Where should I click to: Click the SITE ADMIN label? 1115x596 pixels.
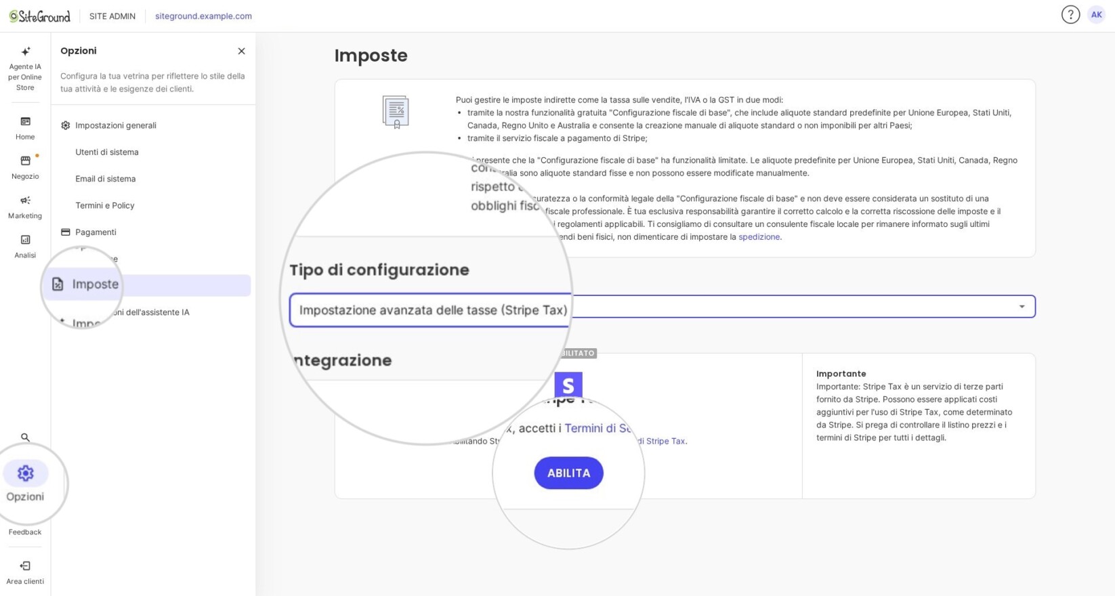(112, 16)
